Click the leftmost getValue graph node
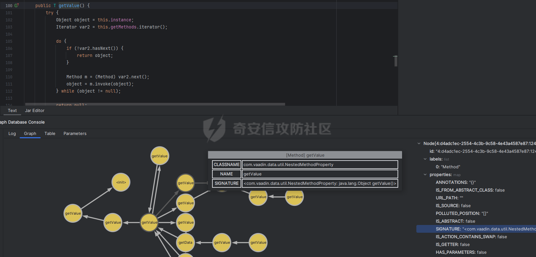 pos(73,213)
